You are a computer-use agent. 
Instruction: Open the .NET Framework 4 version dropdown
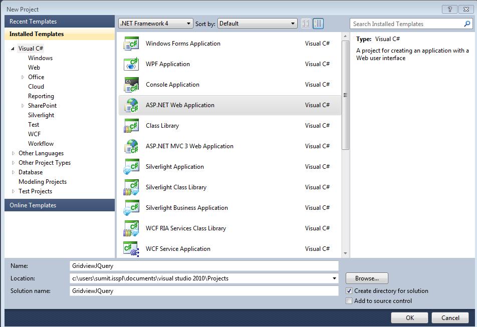[x=155, y=24]
